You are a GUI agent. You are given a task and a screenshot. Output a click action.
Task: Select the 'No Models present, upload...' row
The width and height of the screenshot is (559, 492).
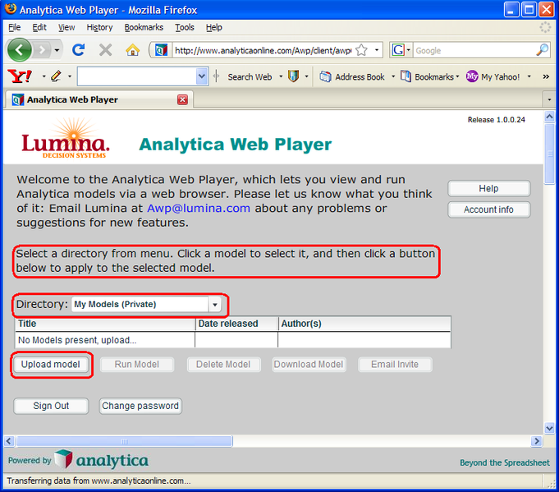pyautogui.click(x=233, y=340)
